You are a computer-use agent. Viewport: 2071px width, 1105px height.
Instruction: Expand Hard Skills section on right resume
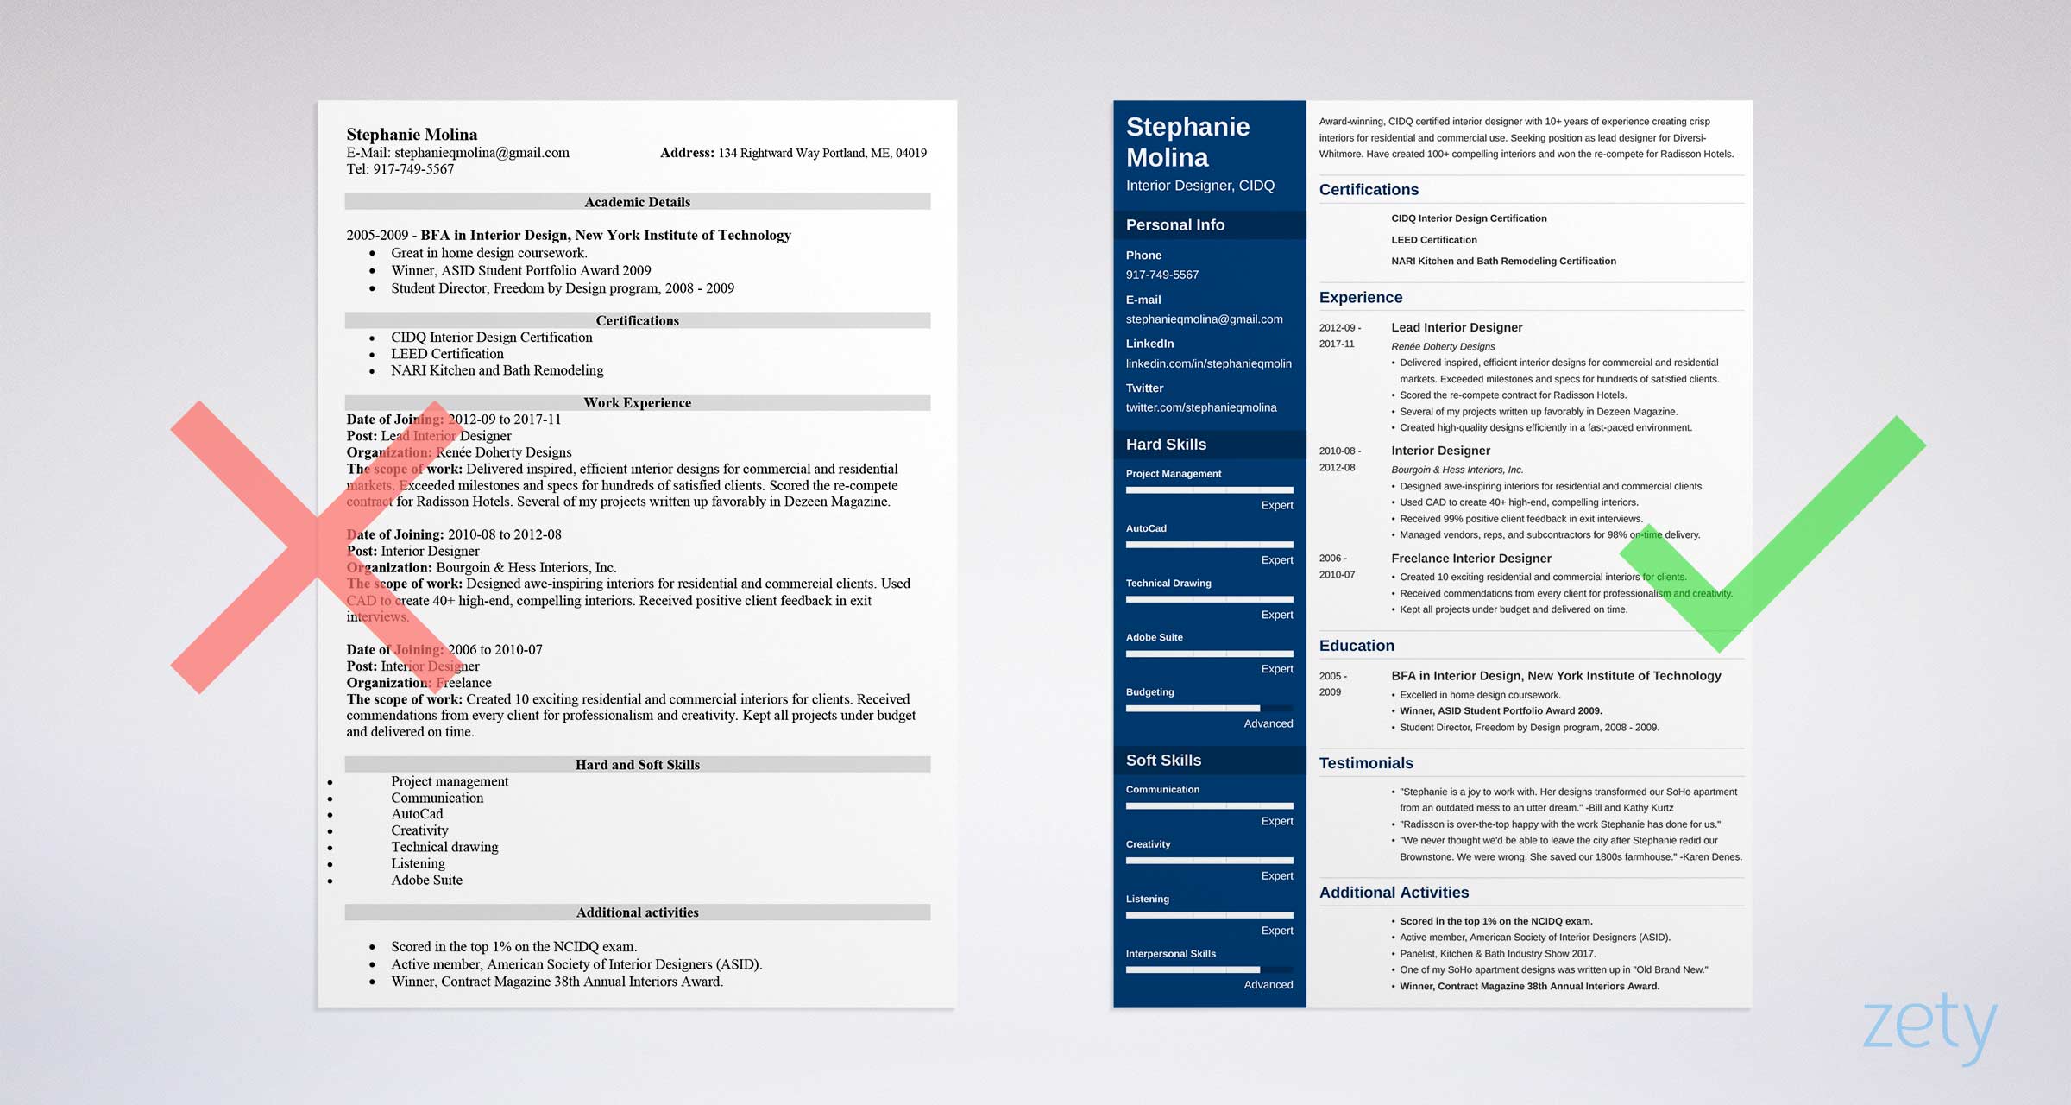click(1173, 445)
